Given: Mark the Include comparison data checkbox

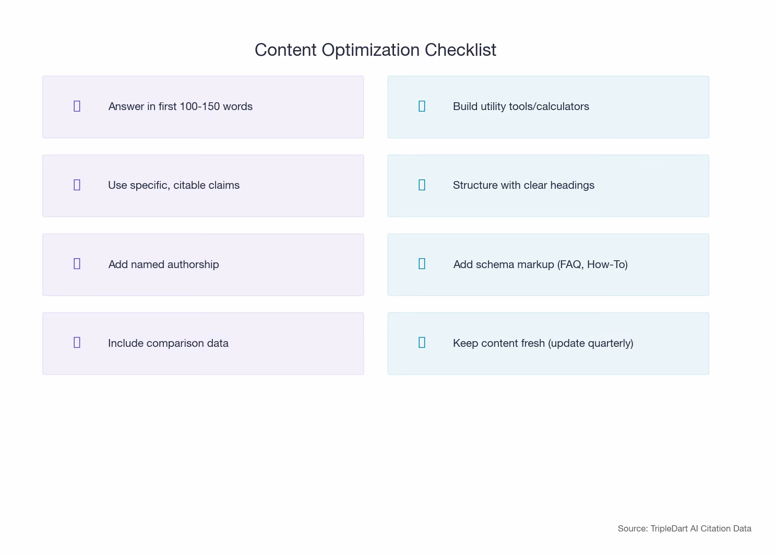Looking at the screenshot, I should 77,343.
